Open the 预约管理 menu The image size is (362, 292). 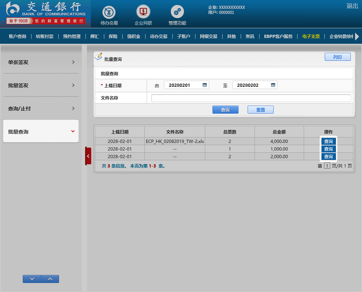point(72,36)
